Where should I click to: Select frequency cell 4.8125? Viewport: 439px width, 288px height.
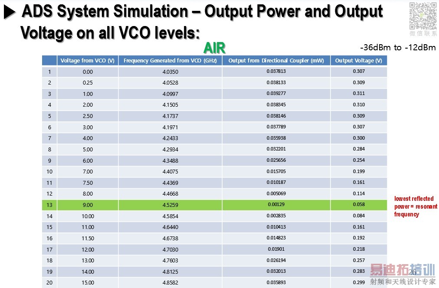(170, 272)
